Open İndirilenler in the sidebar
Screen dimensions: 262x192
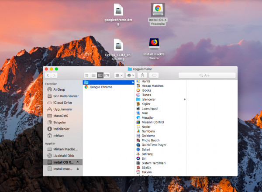click(x=63, y=129)
